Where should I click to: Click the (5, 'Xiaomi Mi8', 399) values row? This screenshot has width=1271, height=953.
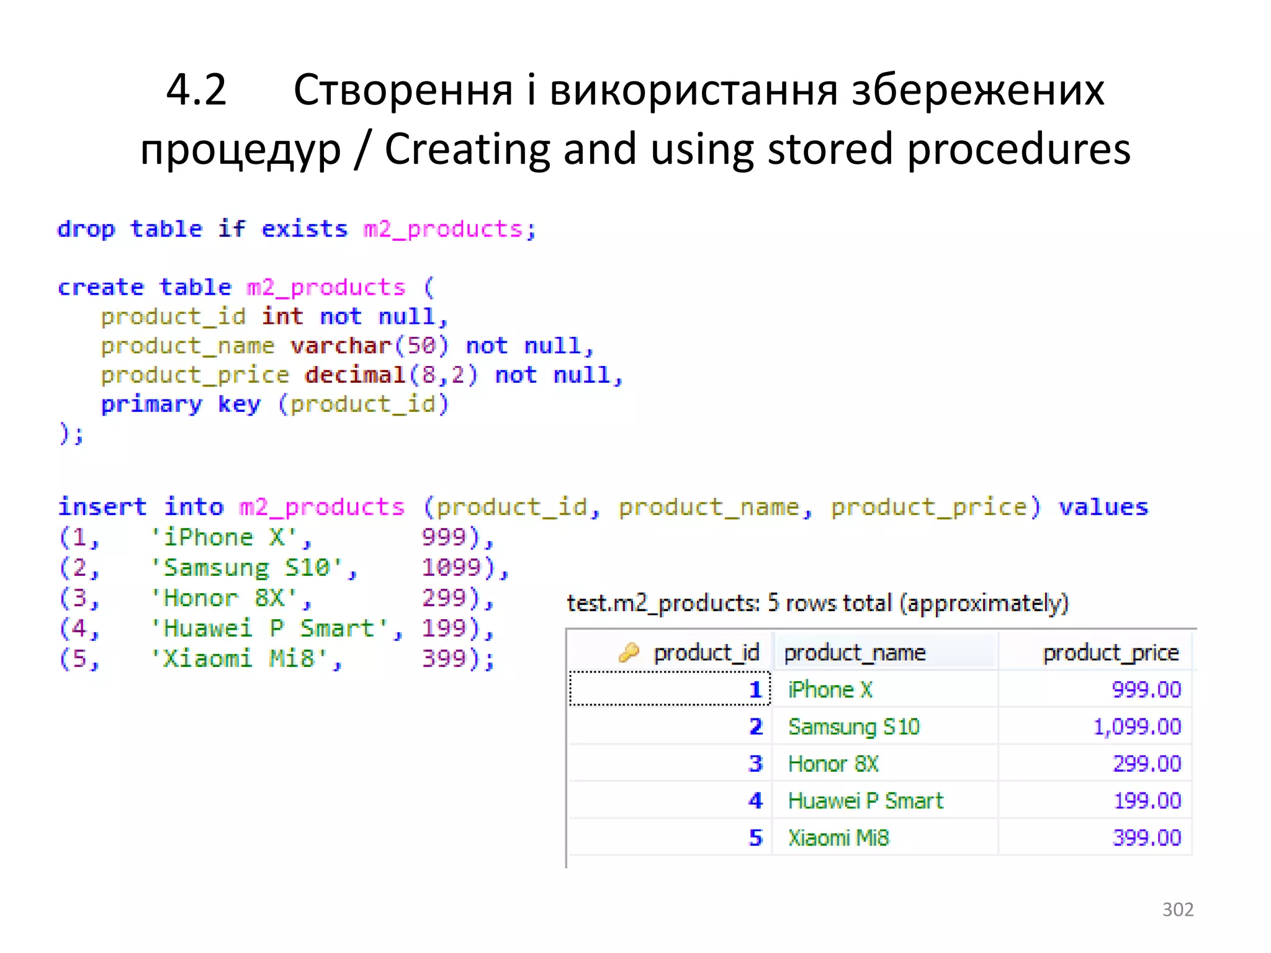[x=276, y=659]
